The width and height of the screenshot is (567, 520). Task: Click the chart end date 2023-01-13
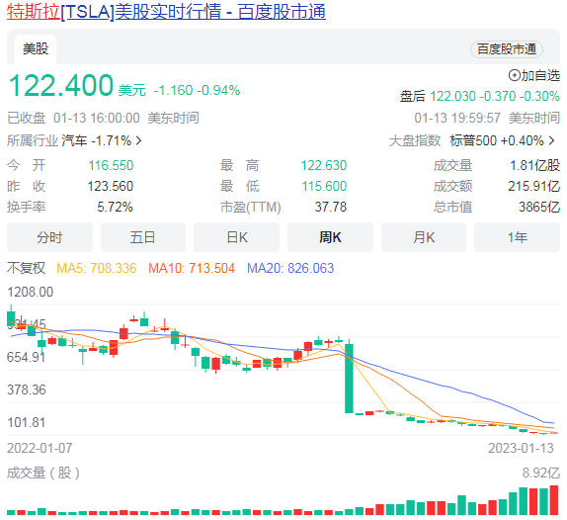[x=521, y=448]
